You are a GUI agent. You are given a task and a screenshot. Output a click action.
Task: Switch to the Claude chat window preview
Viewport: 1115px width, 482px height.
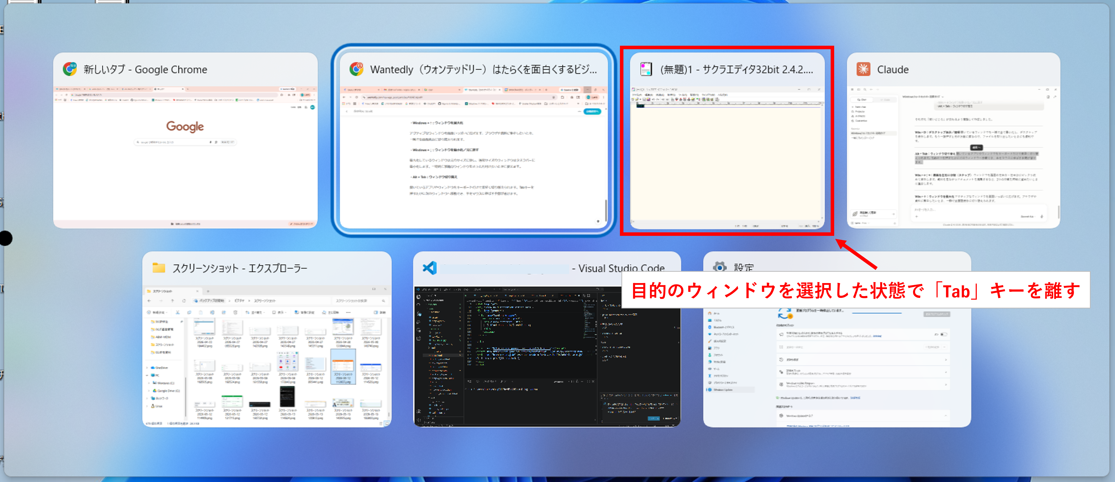[x=953, y=157]
